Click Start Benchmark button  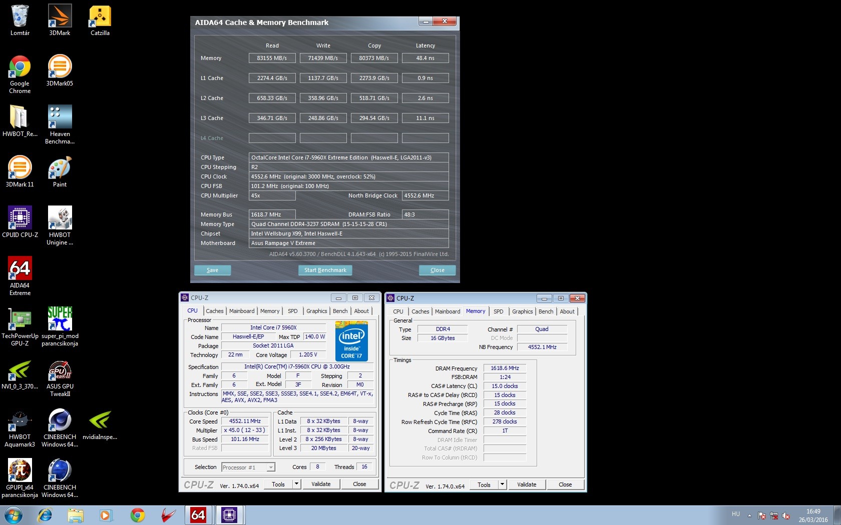(x=325, y=270)
